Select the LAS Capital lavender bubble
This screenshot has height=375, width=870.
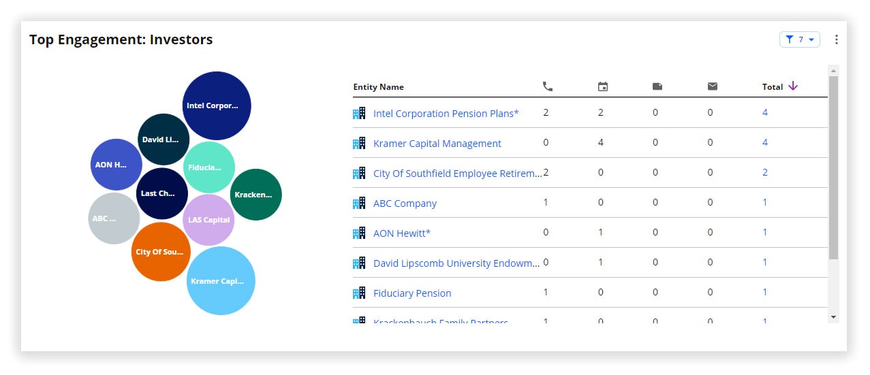pyautogui.click(x=208, y=220)
